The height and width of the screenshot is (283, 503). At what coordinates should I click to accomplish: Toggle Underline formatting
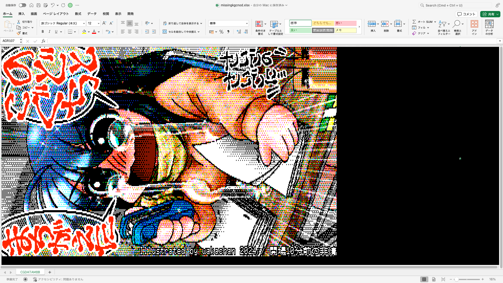(x=56, y=32)
